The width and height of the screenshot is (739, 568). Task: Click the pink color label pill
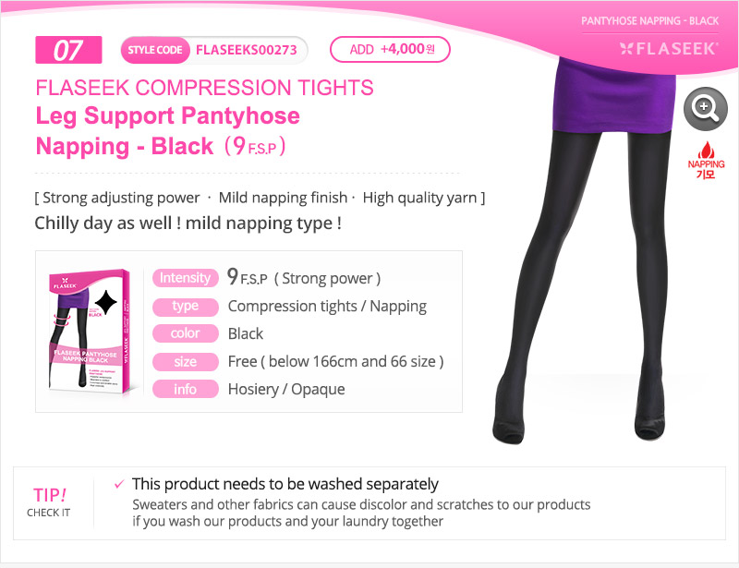click(186, 333)
